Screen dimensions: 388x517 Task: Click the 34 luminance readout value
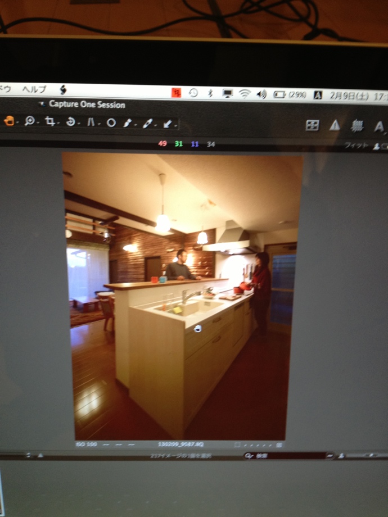pos(211,144)
